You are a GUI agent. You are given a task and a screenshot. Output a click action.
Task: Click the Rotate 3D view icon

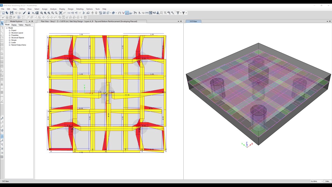point(83,13)
